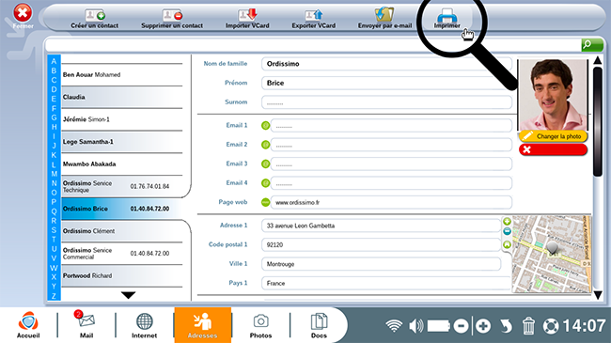Select contact Jérémie Simon-1
Image resolution: width=611 pixels, height=343 pixels.
click(122, 119)
